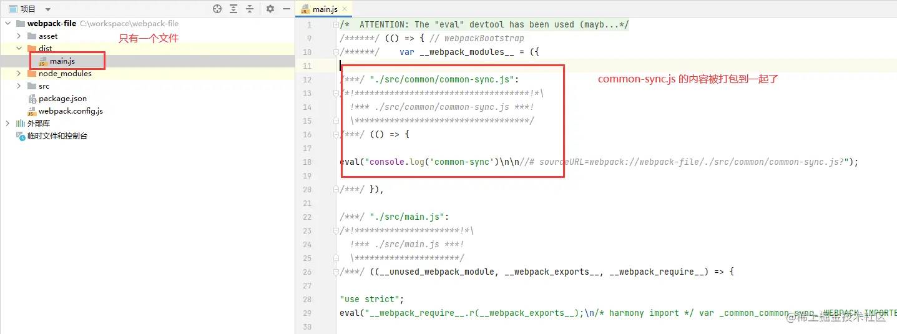
Task: Select the src folder
Action: pos(44,86)
